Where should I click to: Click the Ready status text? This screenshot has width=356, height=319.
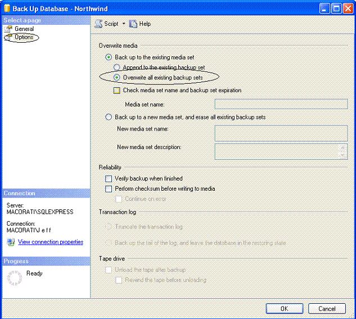(x=34, y=273)
